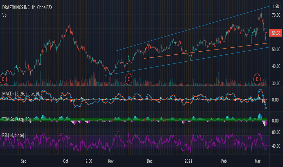Select the lower blue channel trend line
This screenshot has width=283, height=167.
(x=187, y=61)
